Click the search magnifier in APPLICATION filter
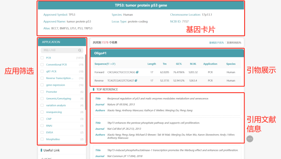The width and height of the screenshot is (281, 159). [80, 50]
